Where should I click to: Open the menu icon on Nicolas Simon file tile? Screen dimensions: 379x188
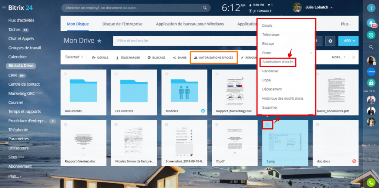click(116, 124)
